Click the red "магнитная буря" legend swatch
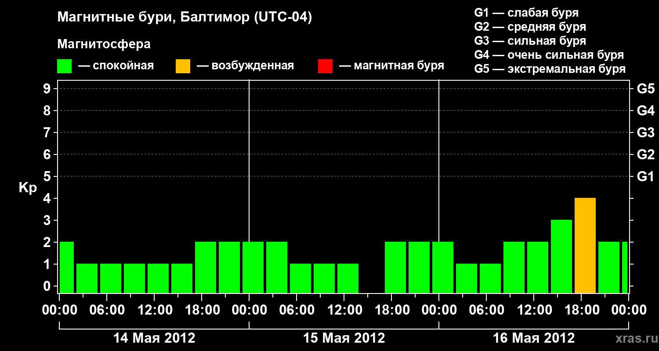The width and height of the screenshot is (659, 351). (x=325, y=66)
